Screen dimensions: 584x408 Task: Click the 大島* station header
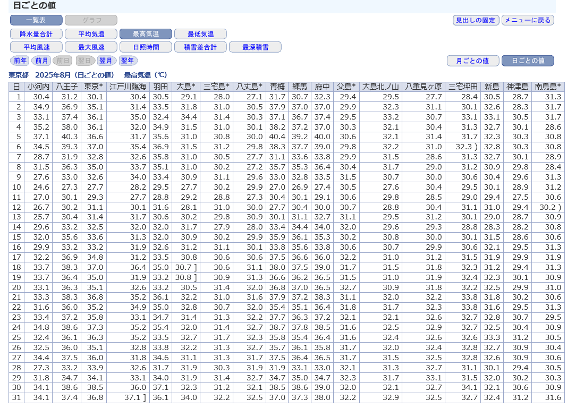pyautogui.click(x=185, y=87)
